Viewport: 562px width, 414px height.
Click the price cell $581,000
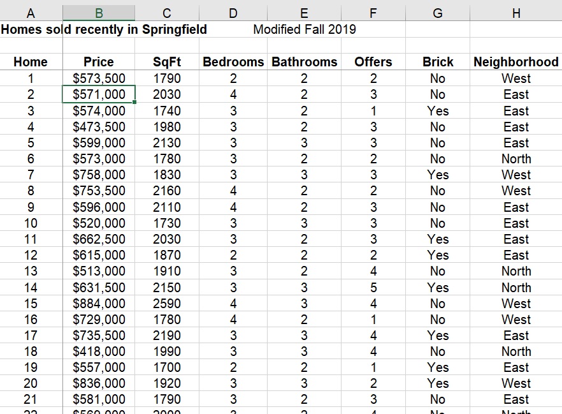click(x=99, y=399)
